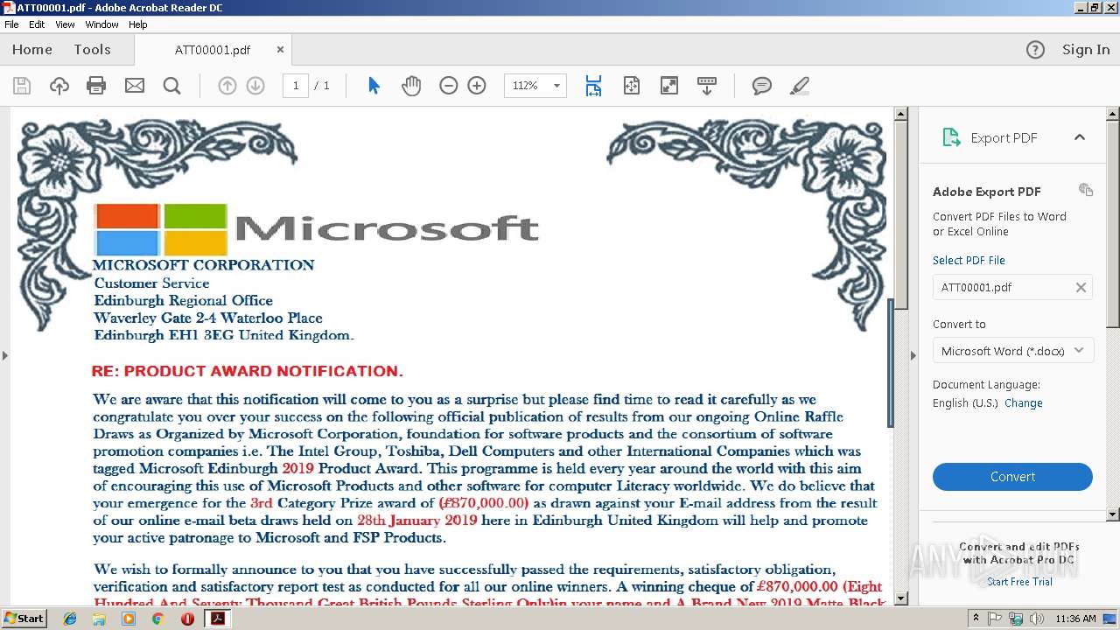Viewport: 1120px width, 630px height.
Task: Click the Acrobat Reader taskbar button
Action: pos(217,619)
